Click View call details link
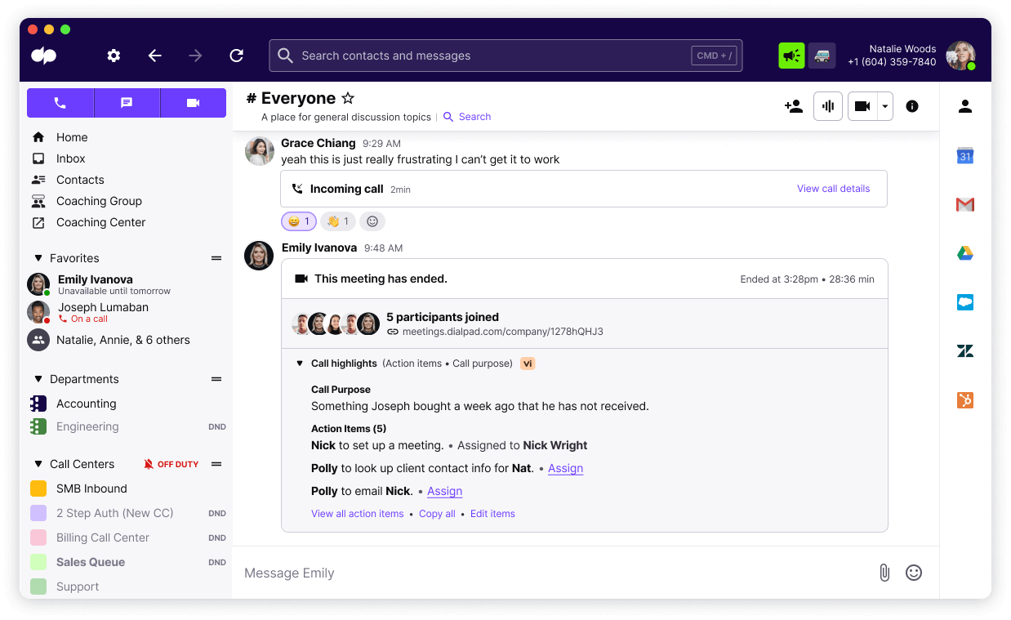 pos(834,189)
